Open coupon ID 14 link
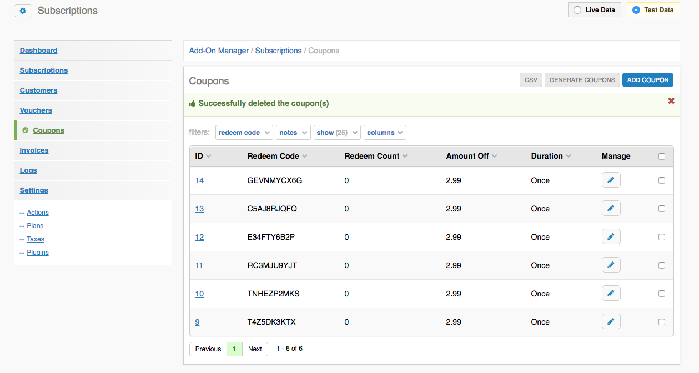Image resolution: width=699 pixels, height=373 pixels. coord(199,180)
